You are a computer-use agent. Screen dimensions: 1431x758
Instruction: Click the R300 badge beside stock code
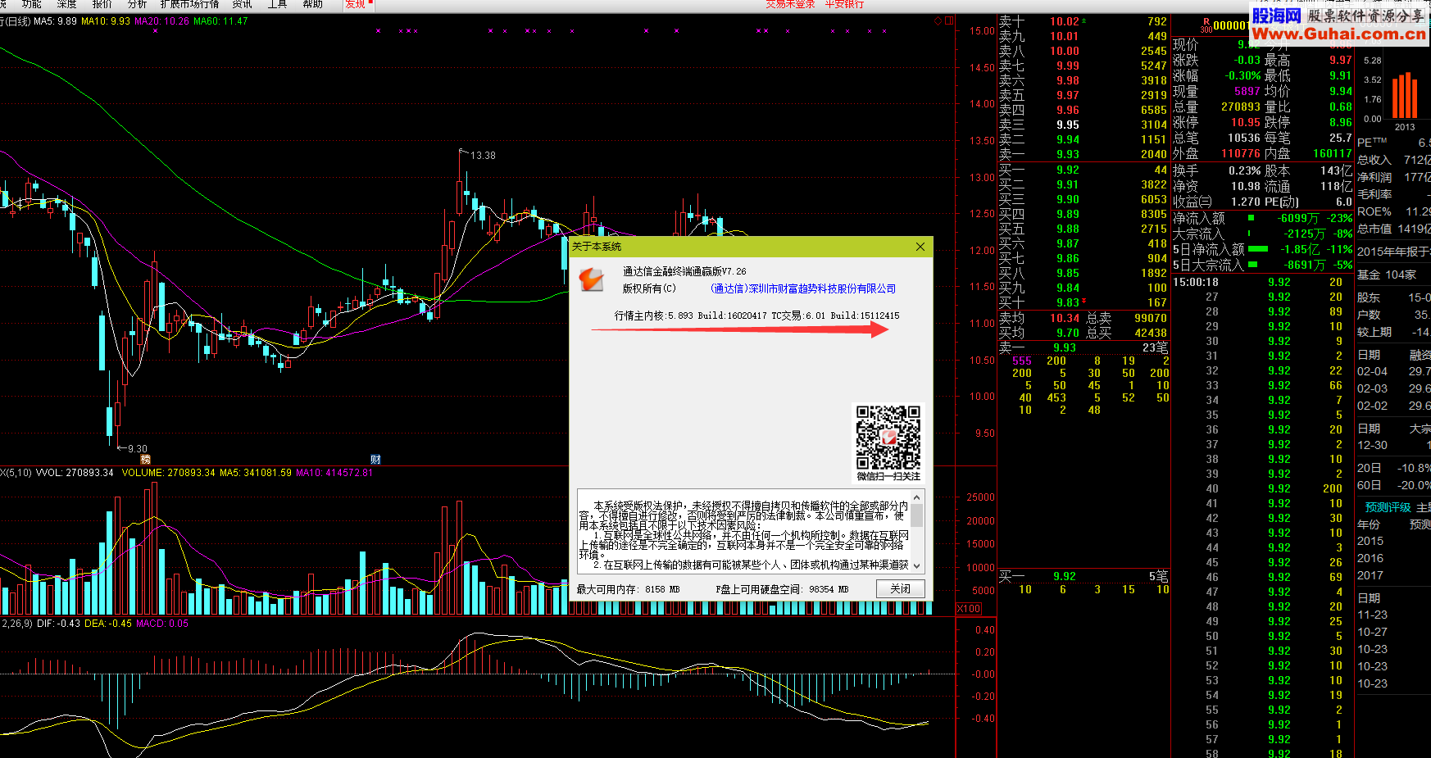(x=1206, y=25)
